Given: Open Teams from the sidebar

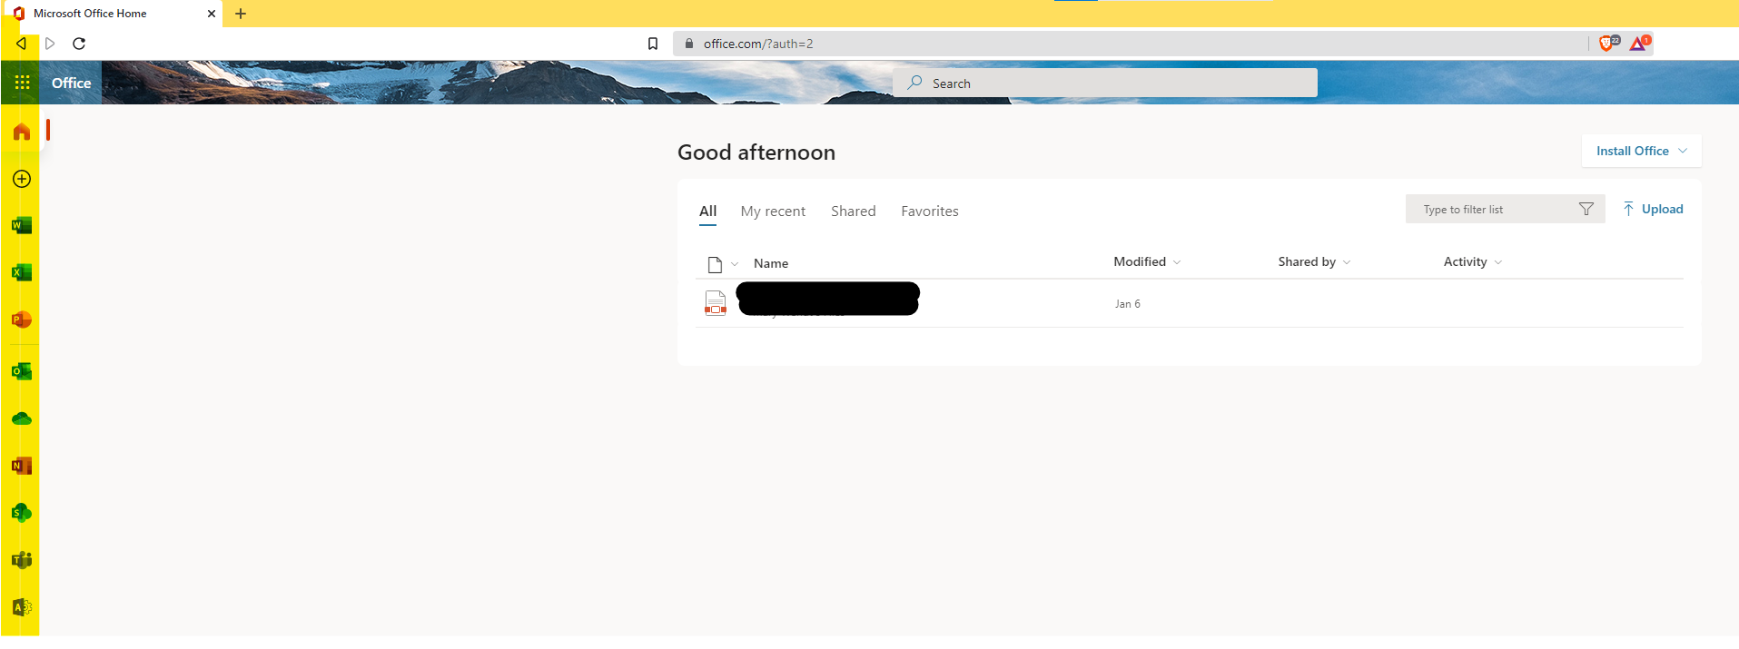Looking at the screenshot, I should [x=22, y=560].
